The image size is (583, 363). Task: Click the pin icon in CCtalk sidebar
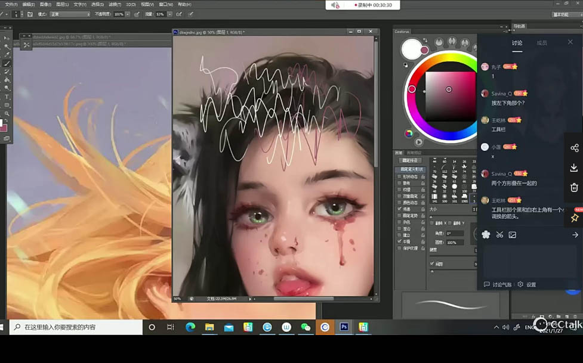click(575, 218)
